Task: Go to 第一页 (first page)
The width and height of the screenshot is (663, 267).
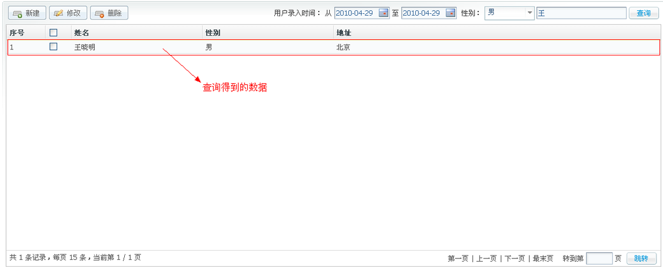Action: point(457,259)
